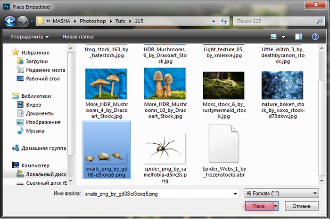The height and width of the screenshot is (219, 330).
Task: Click the search magnifier icon
Action: (x=320, y=21)
